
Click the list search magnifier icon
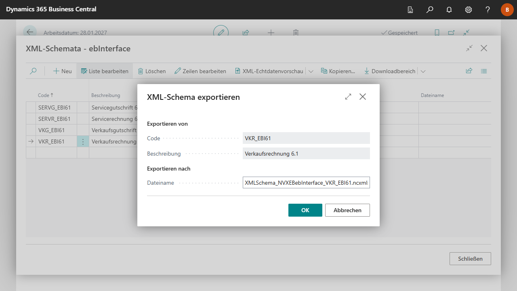click(34, 71)
